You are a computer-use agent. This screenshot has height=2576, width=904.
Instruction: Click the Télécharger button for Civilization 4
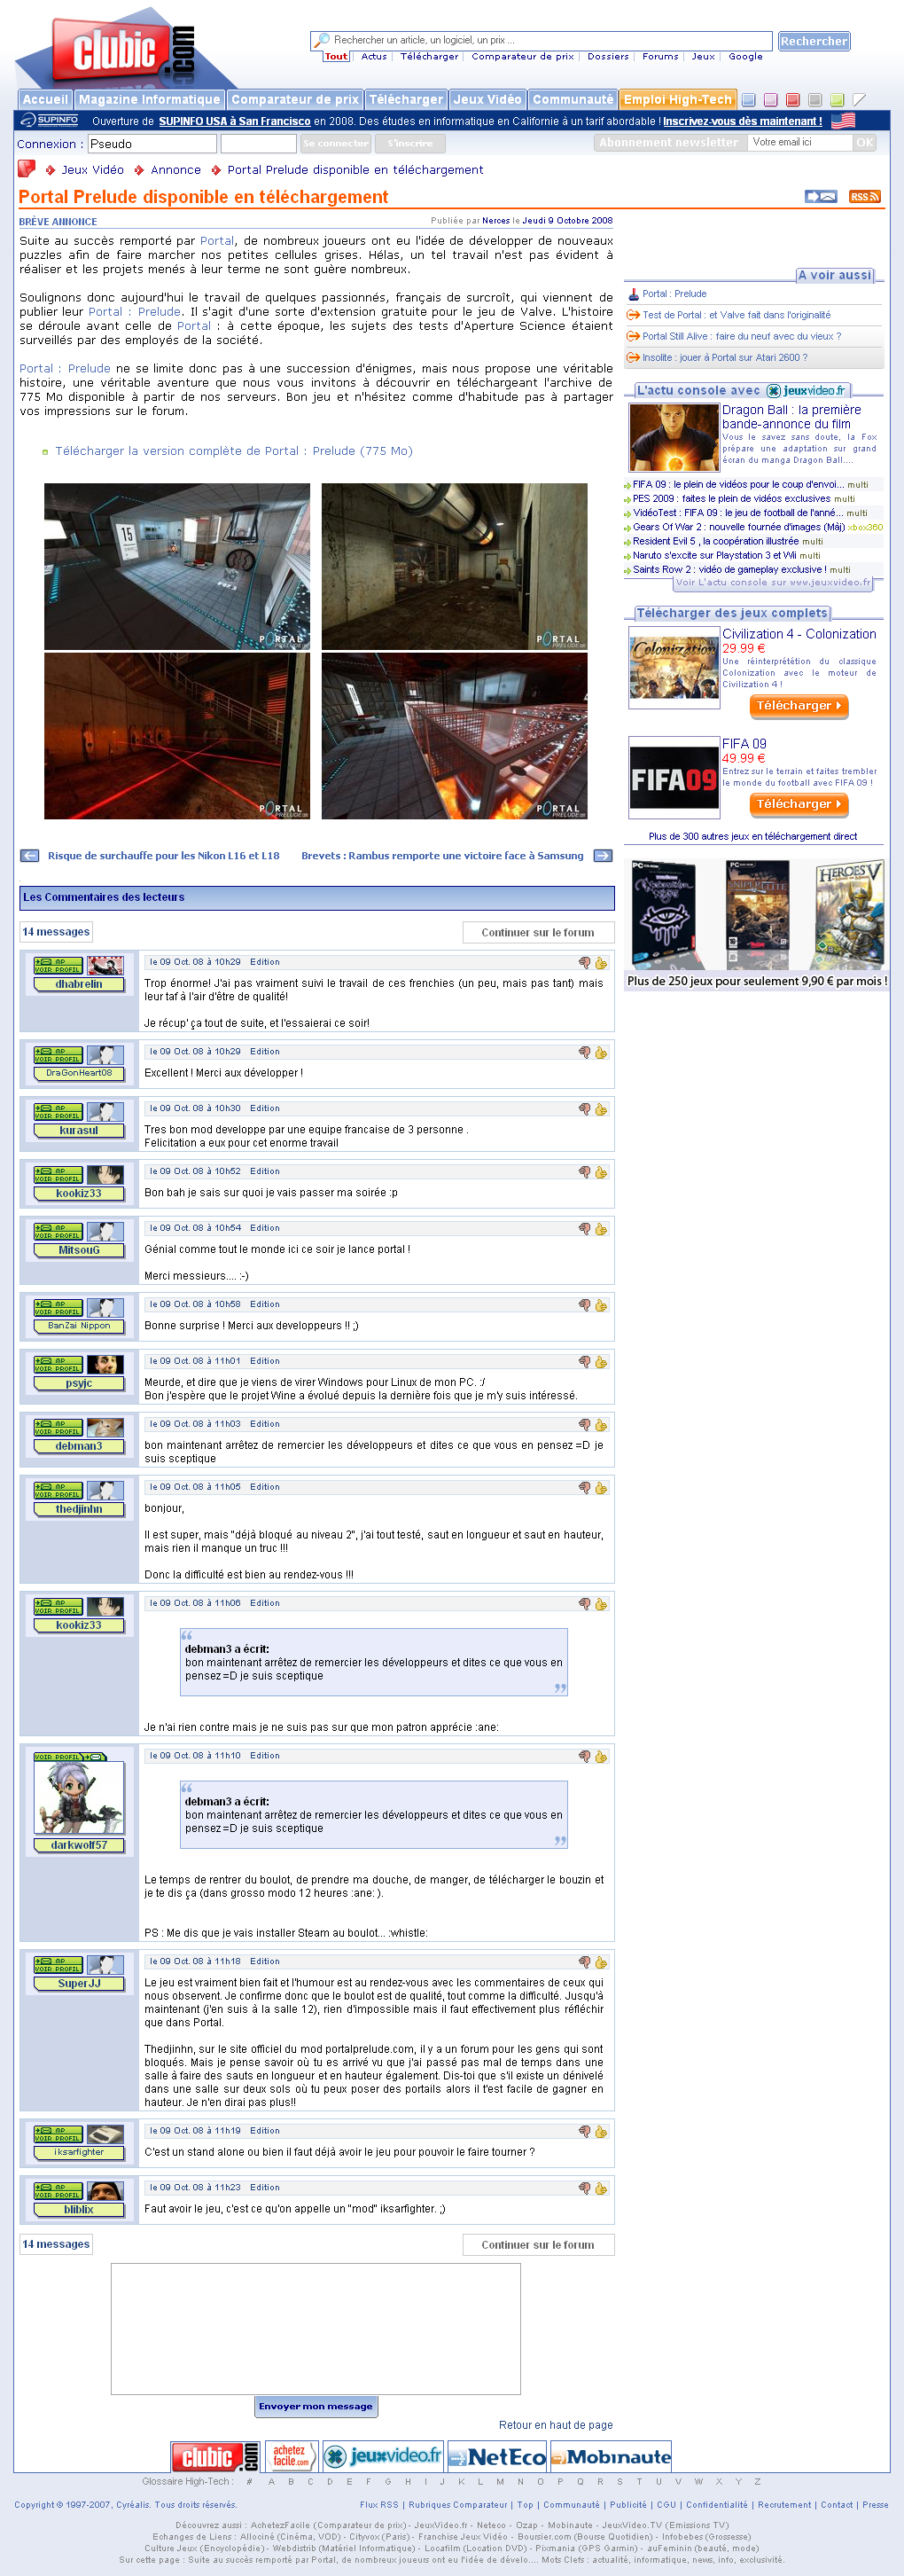click(799, 706)
